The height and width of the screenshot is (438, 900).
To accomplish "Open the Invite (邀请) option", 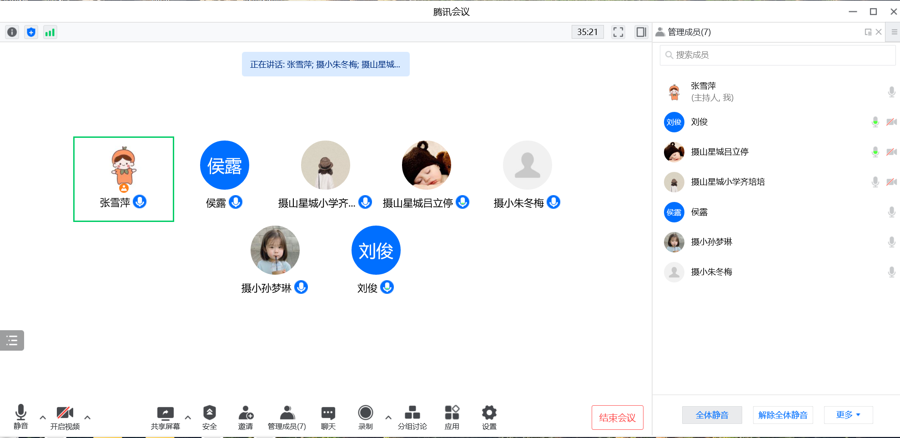I will [246, 418].
